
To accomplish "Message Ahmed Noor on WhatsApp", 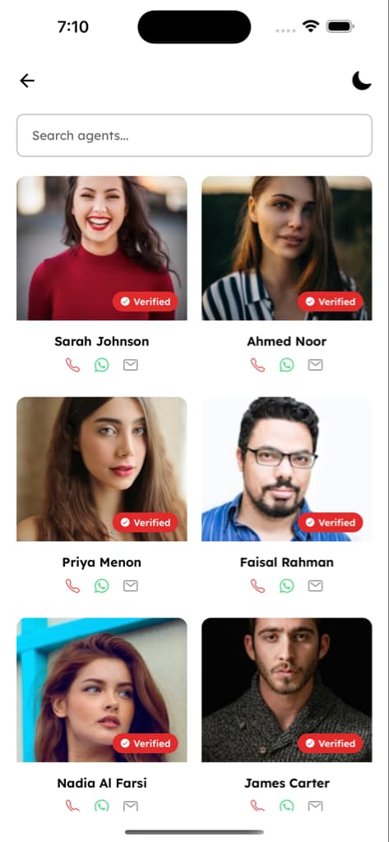I will click(286, 365).
